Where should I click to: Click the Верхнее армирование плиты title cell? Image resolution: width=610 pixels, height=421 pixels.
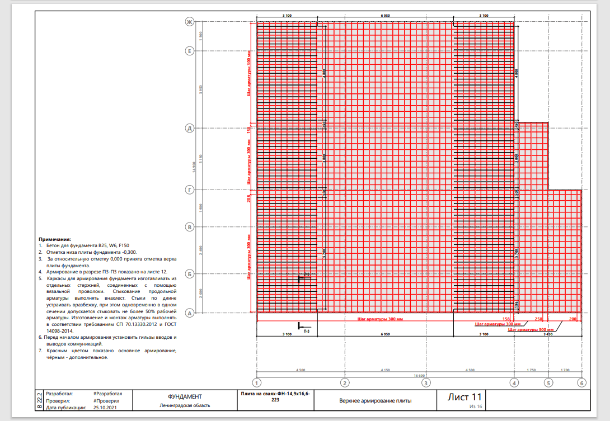coord(376,400)
